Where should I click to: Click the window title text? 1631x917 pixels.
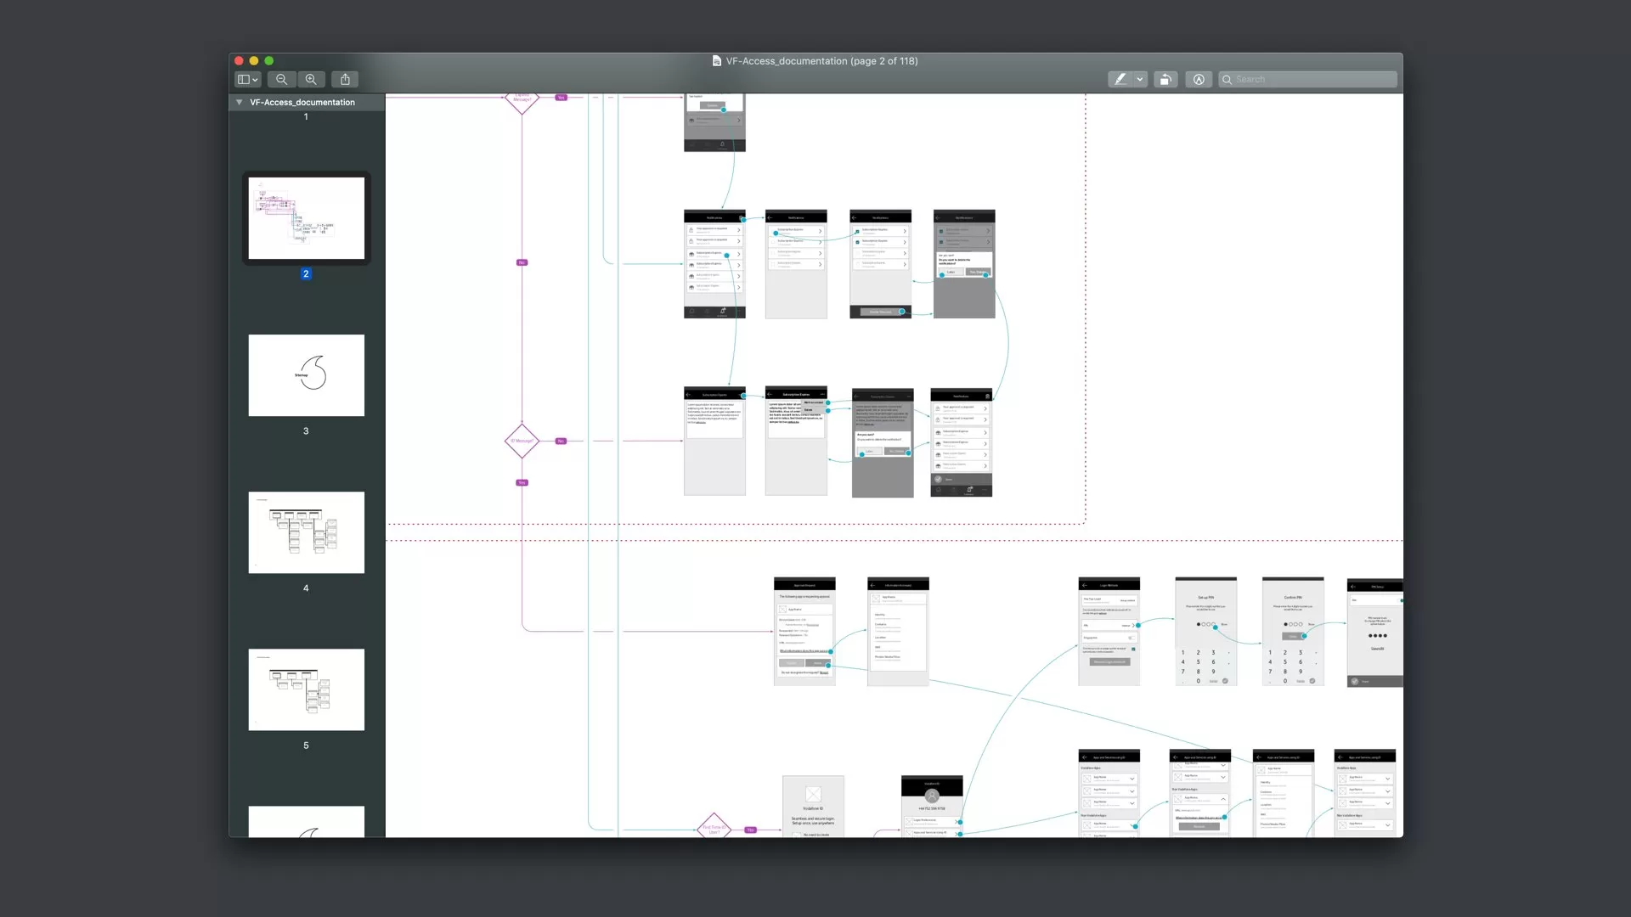(x=821, y=61)
